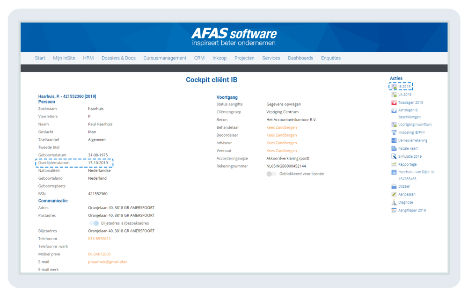Click the Haarhuis - van Dijke partner icon
This screenshot has height=300, width=468.
pos(394,172)
